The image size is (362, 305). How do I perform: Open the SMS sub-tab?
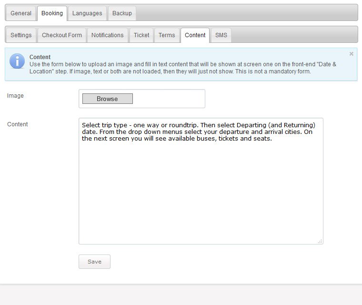[x=221, y=35]
